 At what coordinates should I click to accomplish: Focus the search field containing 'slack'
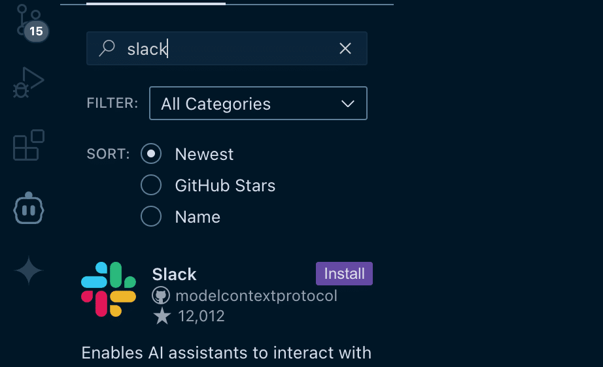222,48
